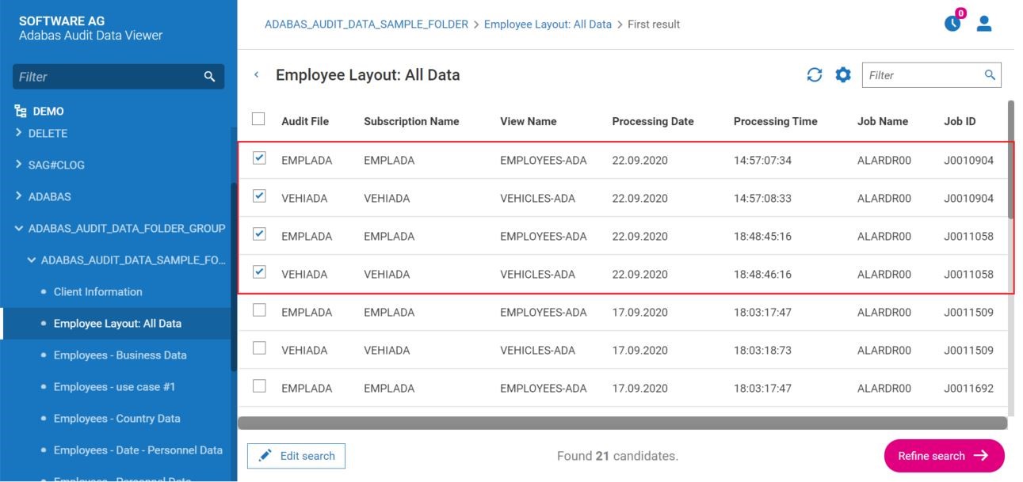
Task: Click the Processing Date column header
Action: pos(653,121)
